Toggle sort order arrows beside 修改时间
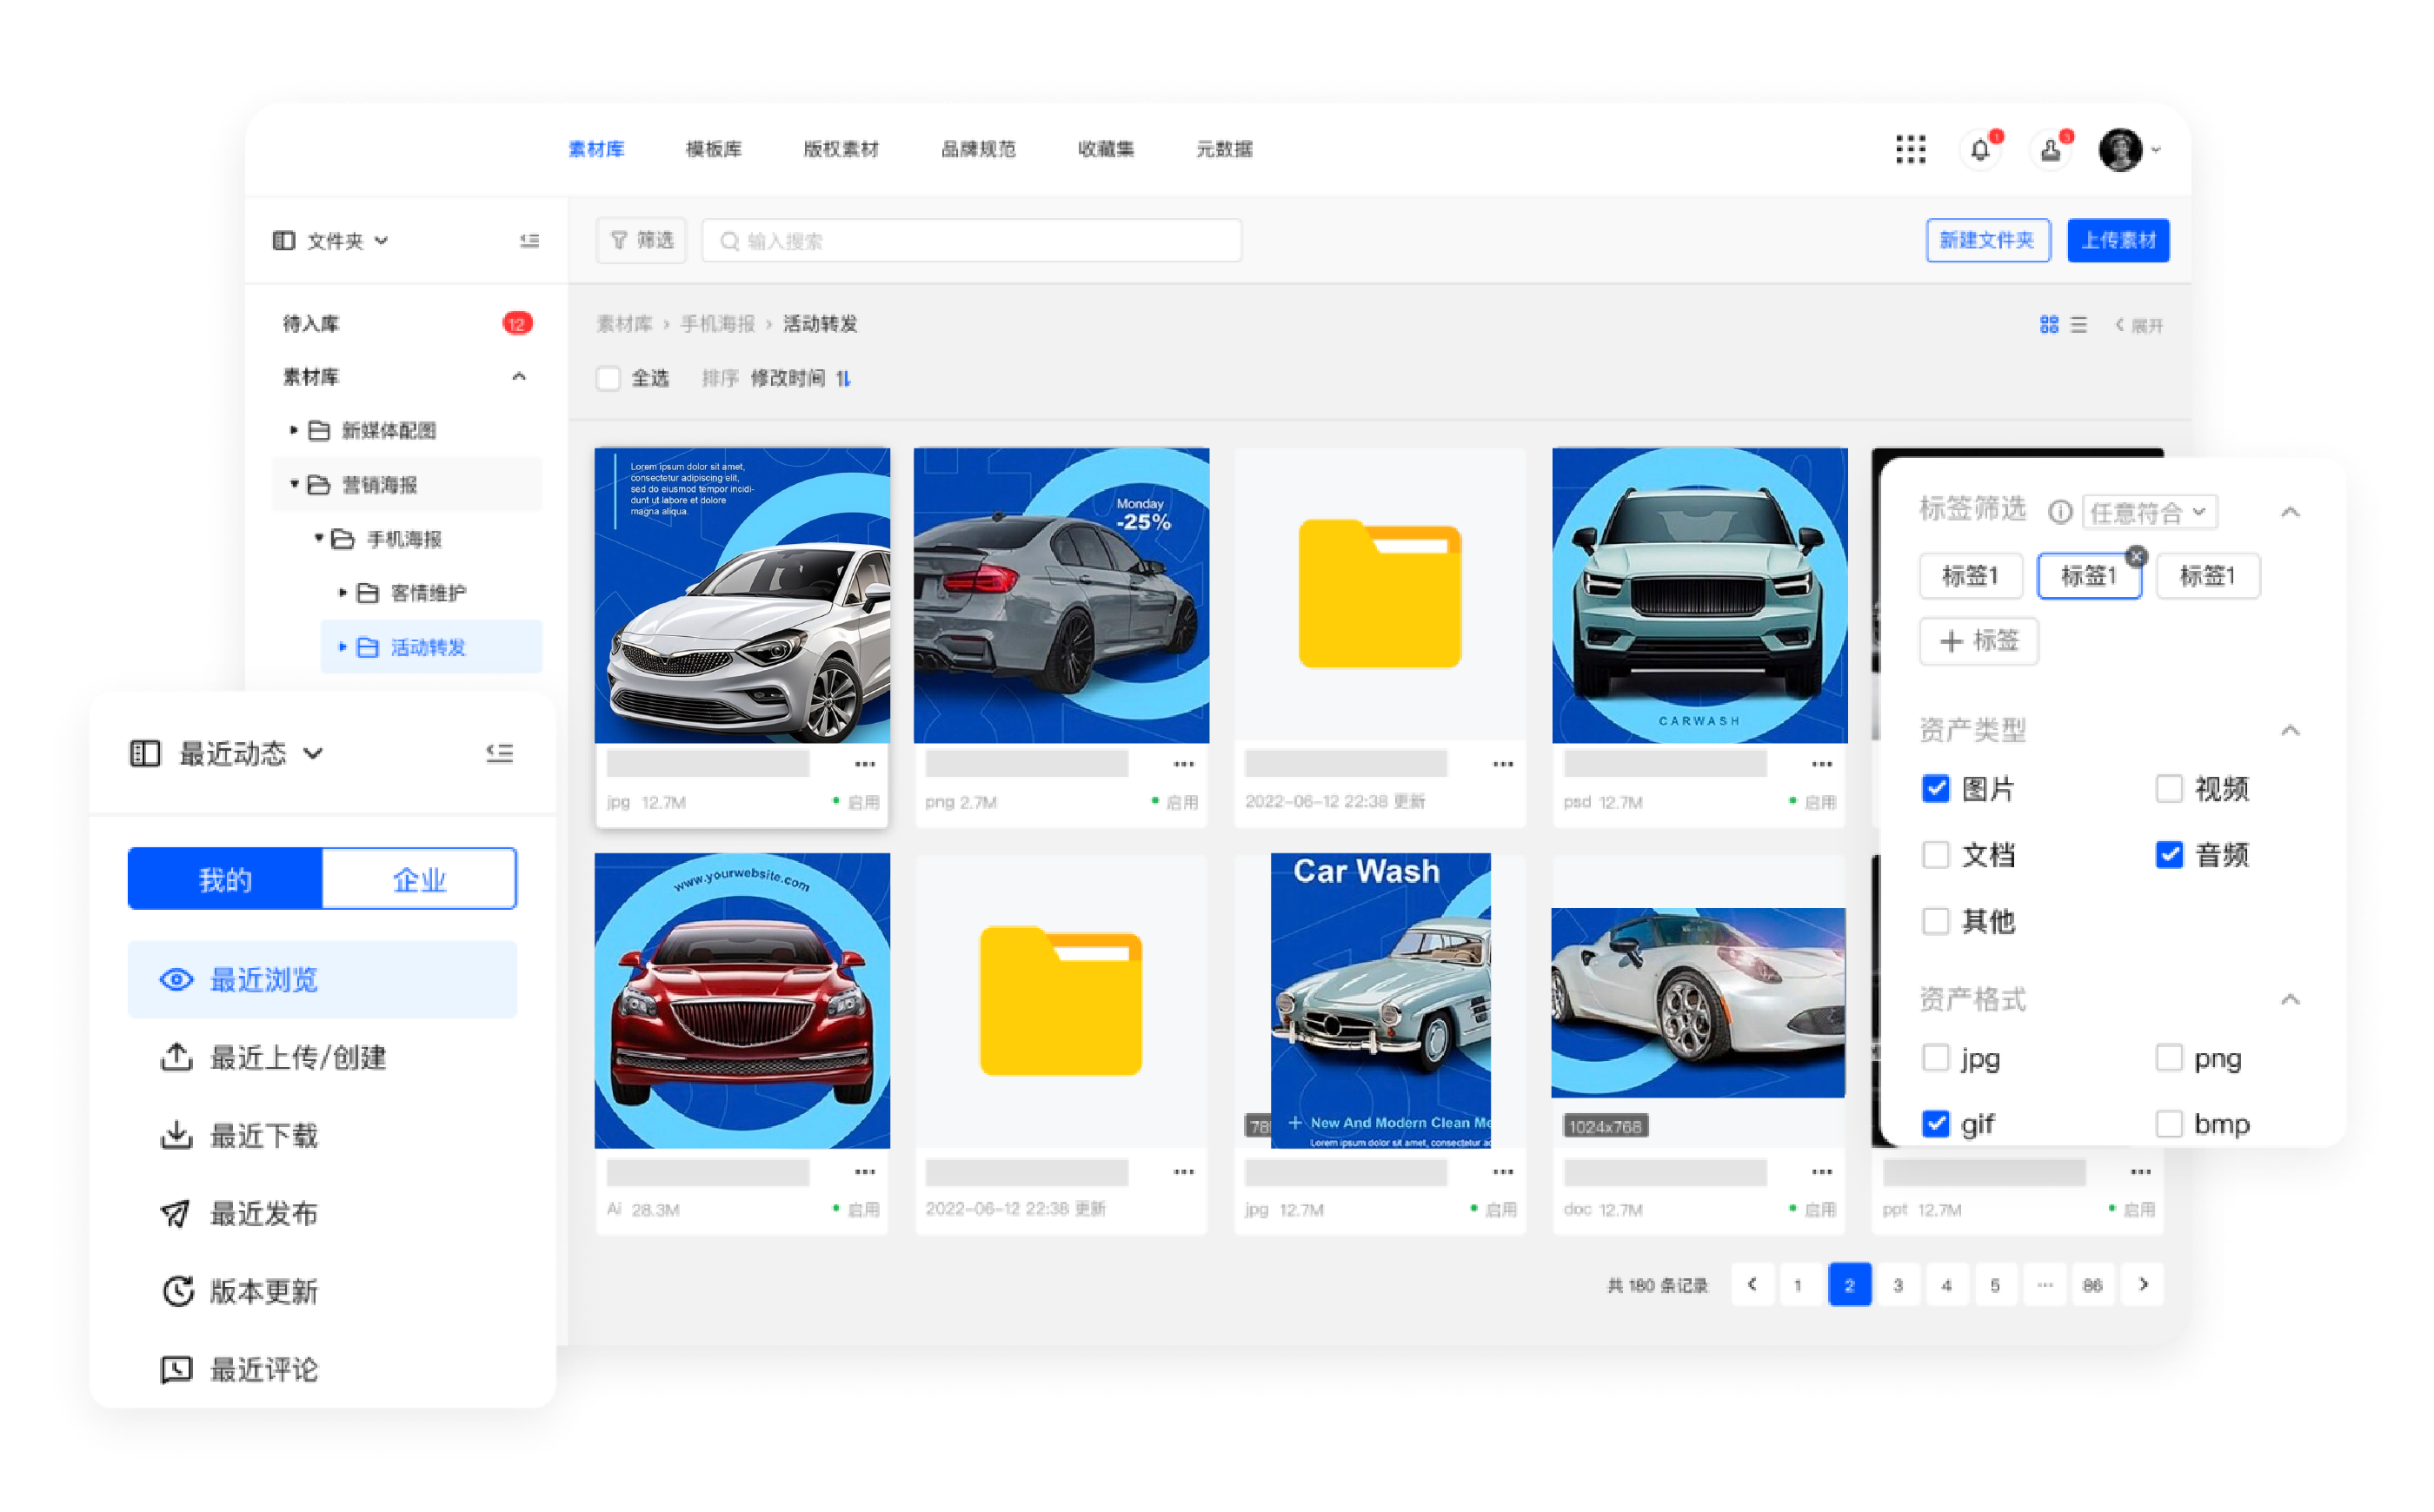The width and height of the screenshot is (2434, 1512). pyautogui.click(x=843, y=378)
